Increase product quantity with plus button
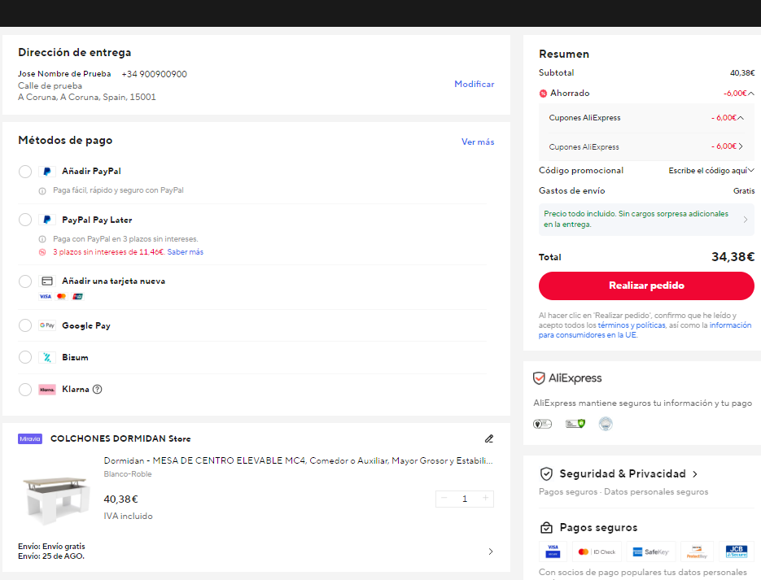The height and width of the screenshot is (580, 761). (x=485, y=498)
